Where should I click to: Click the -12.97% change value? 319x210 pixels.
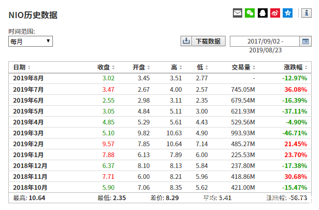coord(295,78)
